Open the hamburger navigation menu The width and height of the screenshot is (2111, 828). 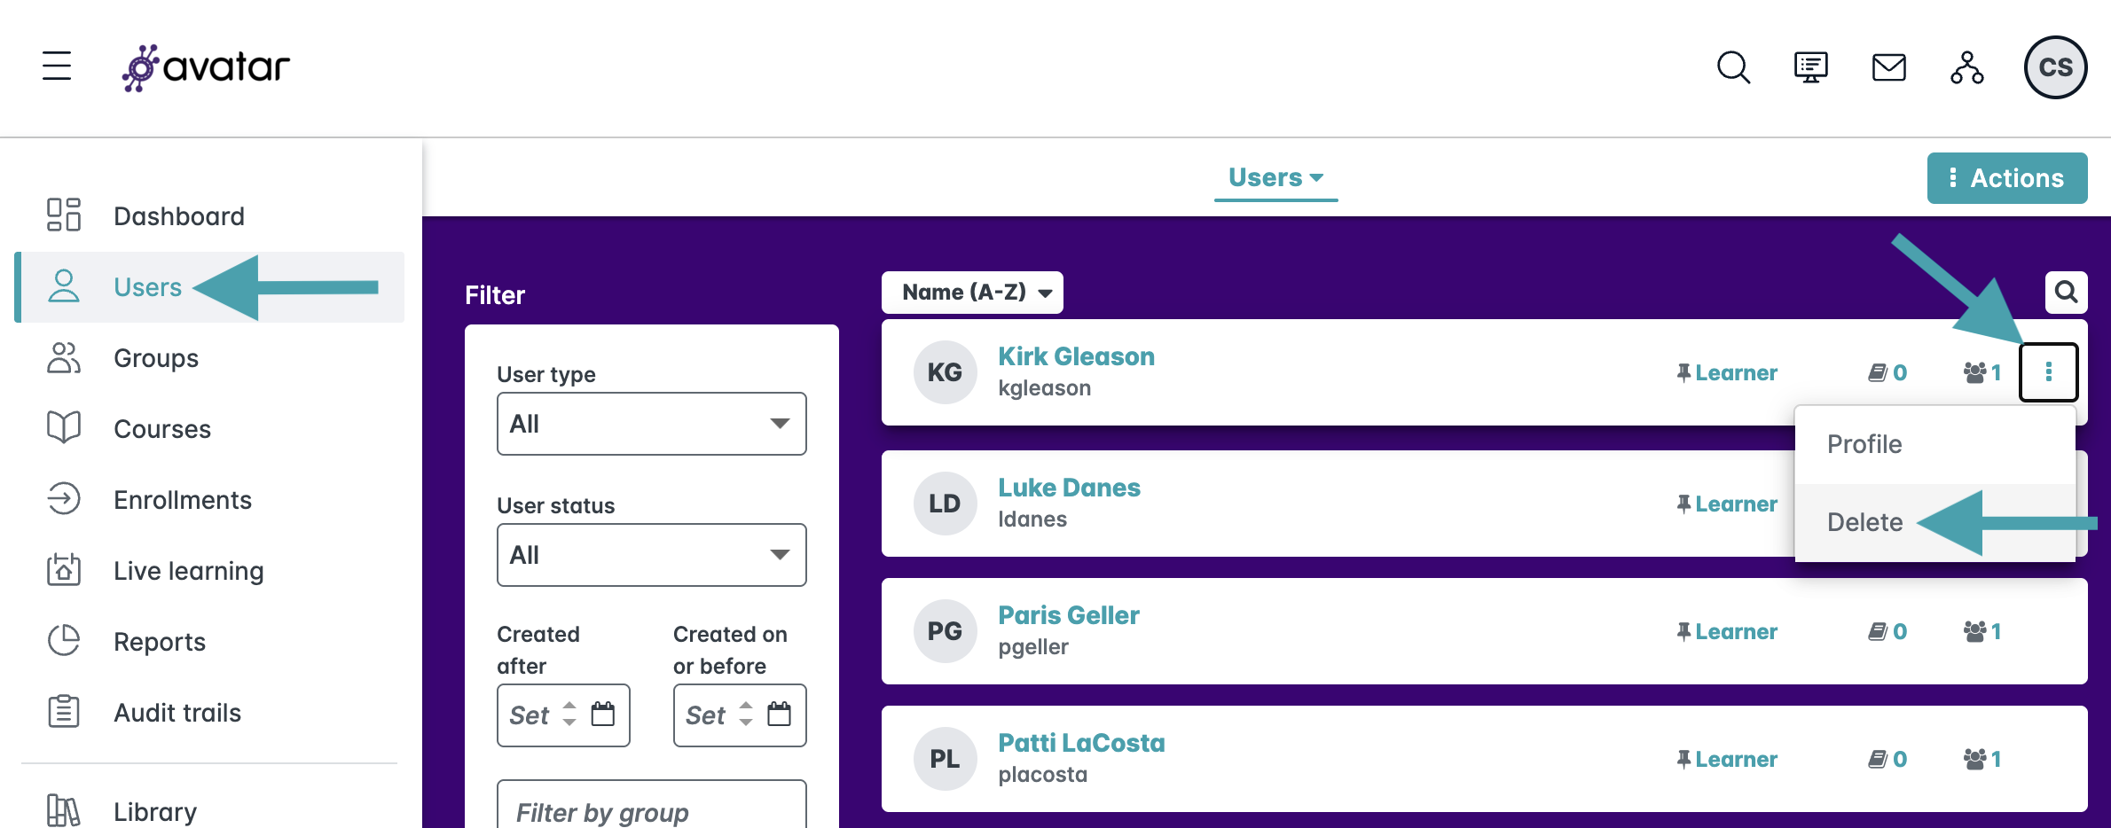(57, 66)
